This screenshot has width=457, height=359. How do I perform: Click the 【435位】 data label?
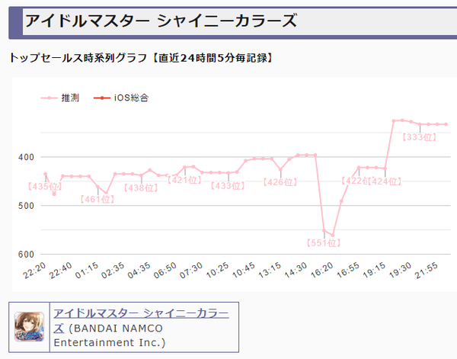click(x=45, y=186)
